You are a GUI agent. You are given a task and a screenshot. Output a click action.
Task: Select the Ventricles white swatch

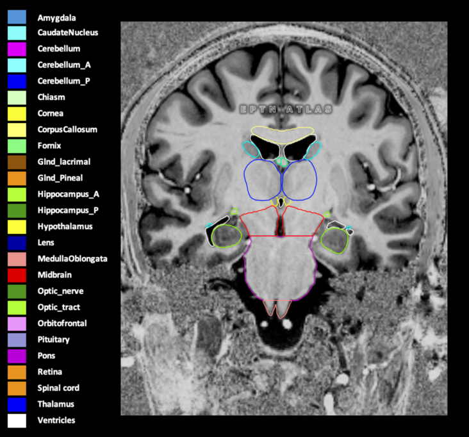(17, 420)
